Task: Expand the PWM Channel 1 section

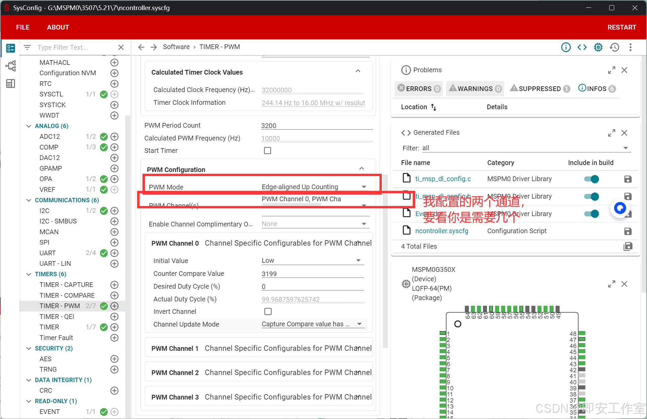Action: pos(358,348)
